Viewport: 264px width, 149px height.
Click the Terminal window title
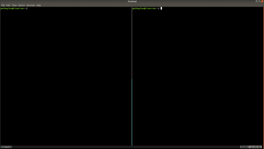pyautogui.click(x=132, y=1)
